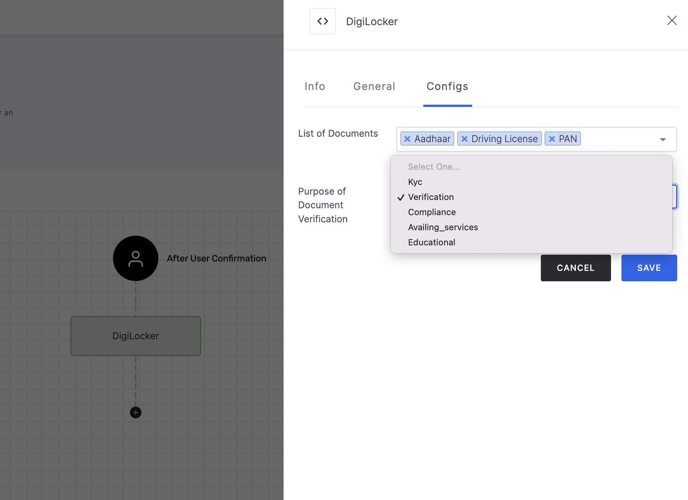Remove the Driving License tag

(x=465, y=139)
